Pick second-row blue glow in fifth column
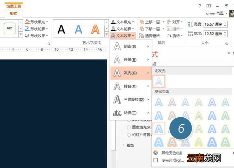The height and width of the screenshot is (168, 234). (x=212, y=116)
